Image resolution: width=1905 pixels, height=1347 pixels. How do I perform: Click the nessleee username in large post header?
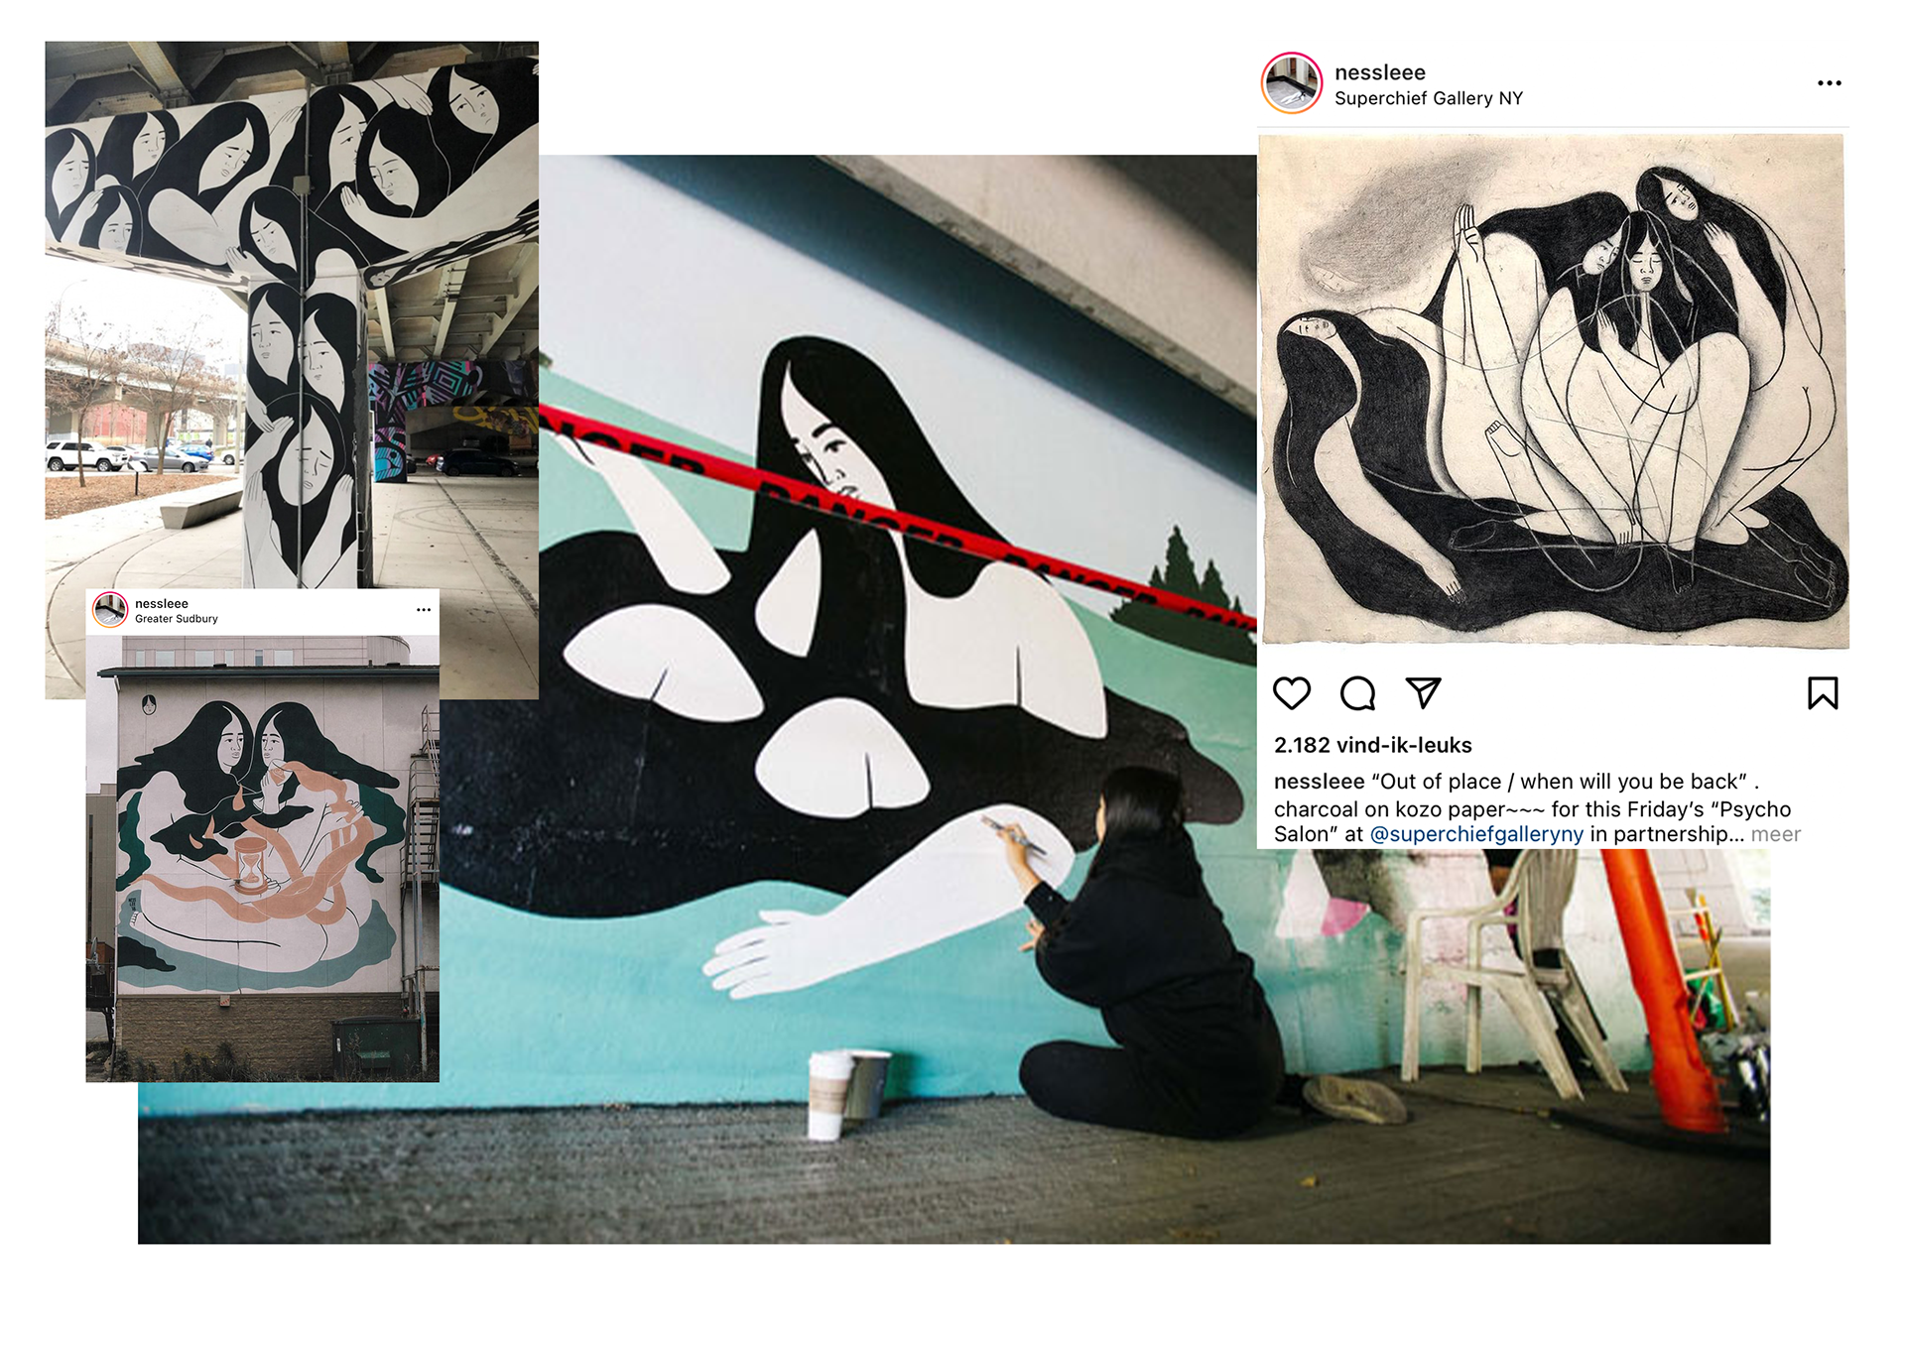tap(1379, 72)
